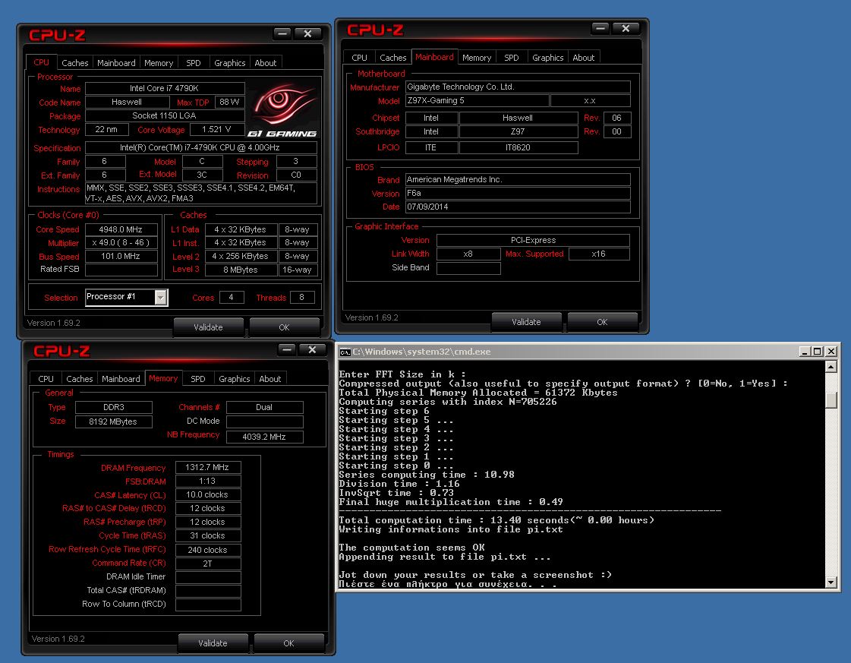Click the Channels # value "Dual"
851x663 pixels.
(x=265, y=407)
